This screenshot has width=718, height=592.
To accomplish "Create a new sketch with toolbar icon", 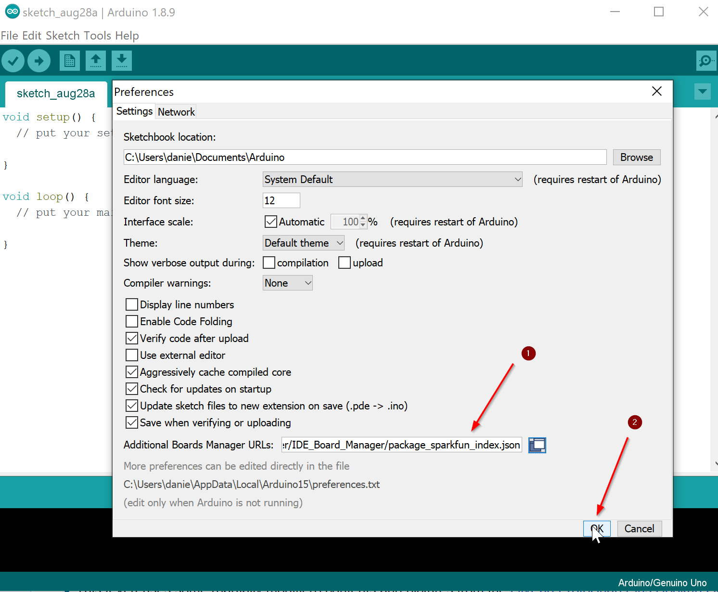I will [x=70, y=61].
